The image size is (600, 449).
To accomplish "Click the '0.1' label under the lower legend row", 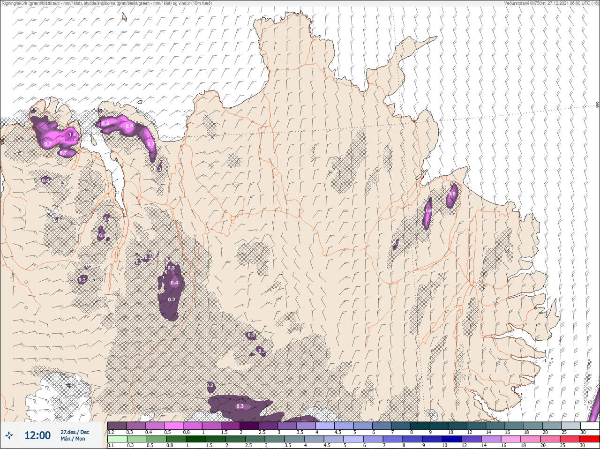I will pyautogui.click(x=111, y=445).
